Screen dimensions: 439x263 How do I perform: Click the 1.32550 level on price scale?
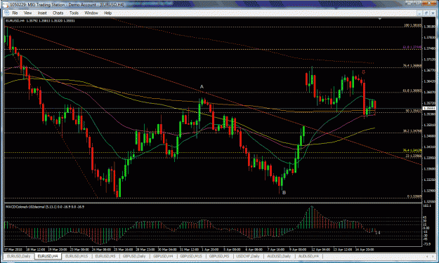tap(429, 201)
